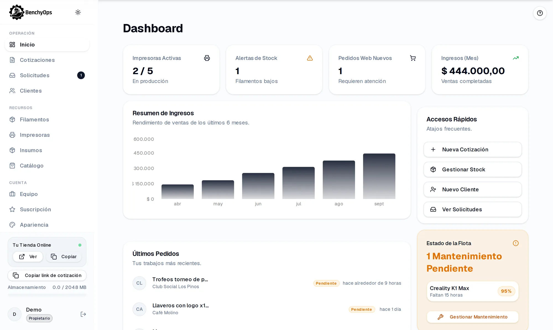Click the D user avatar
This screenshot has width=553, height=330.
[x=14, y=314]
